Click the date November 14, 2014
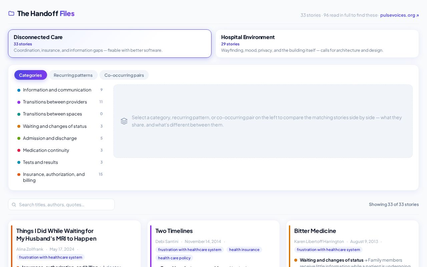Image resolution: width=427 pixels, height=267 pixels. (203, 242)
